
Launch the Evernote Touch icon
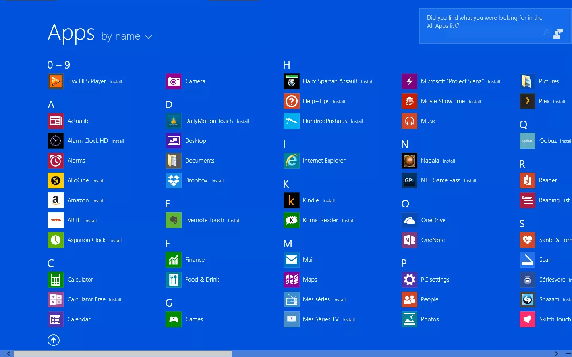click(174, 220)
